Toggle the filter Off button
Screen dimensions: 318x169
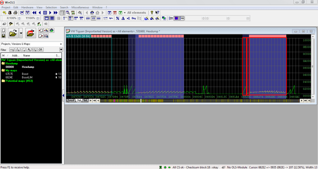pyautogui.click(x=40, y=50)
